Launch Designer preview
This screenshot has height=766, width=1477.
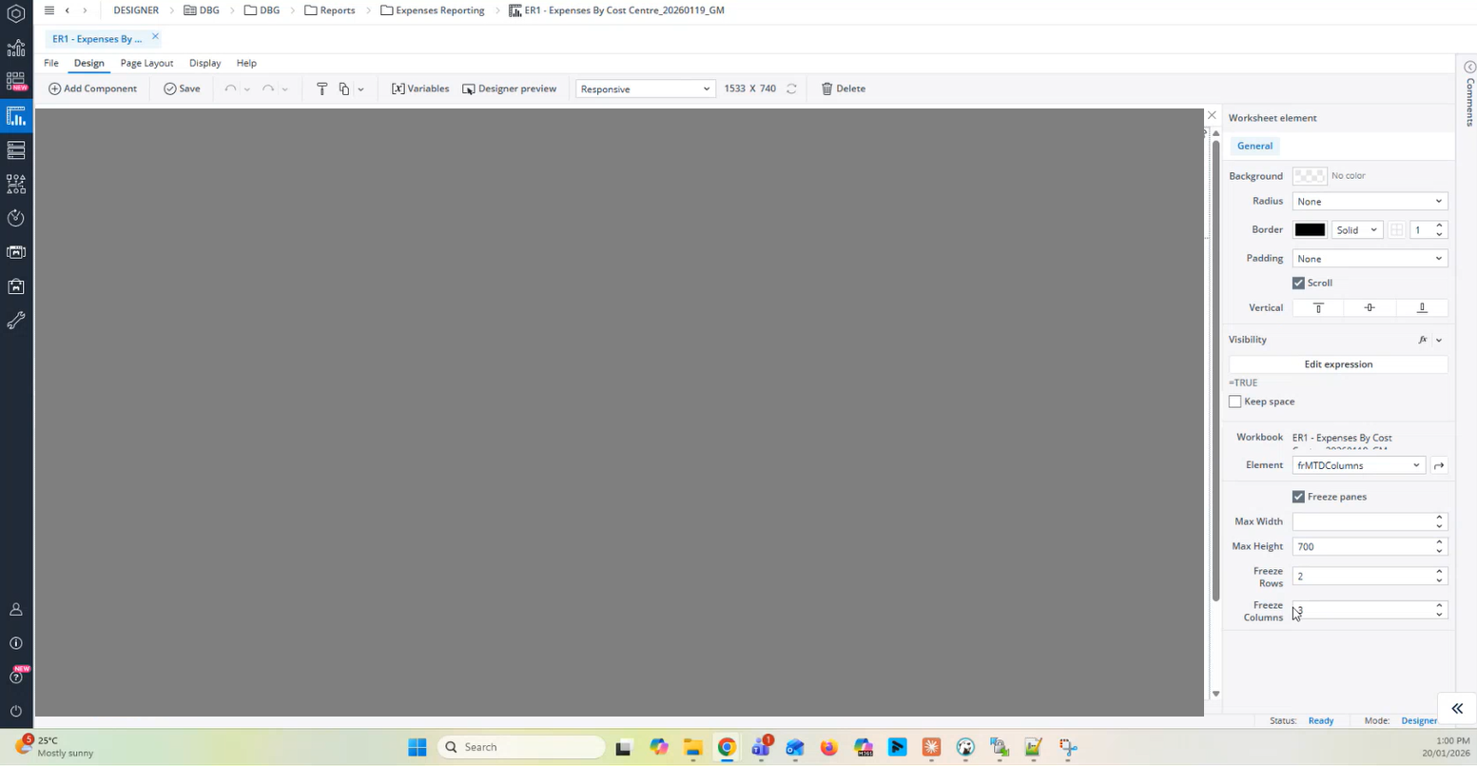pyautogui.click(x=509, y=88)
